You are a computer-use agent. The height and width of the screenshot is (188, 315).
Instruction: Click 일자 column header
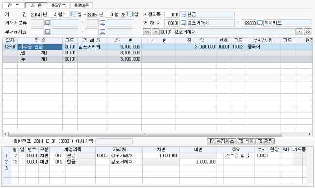pyautogui.click(x=10, y=40)
